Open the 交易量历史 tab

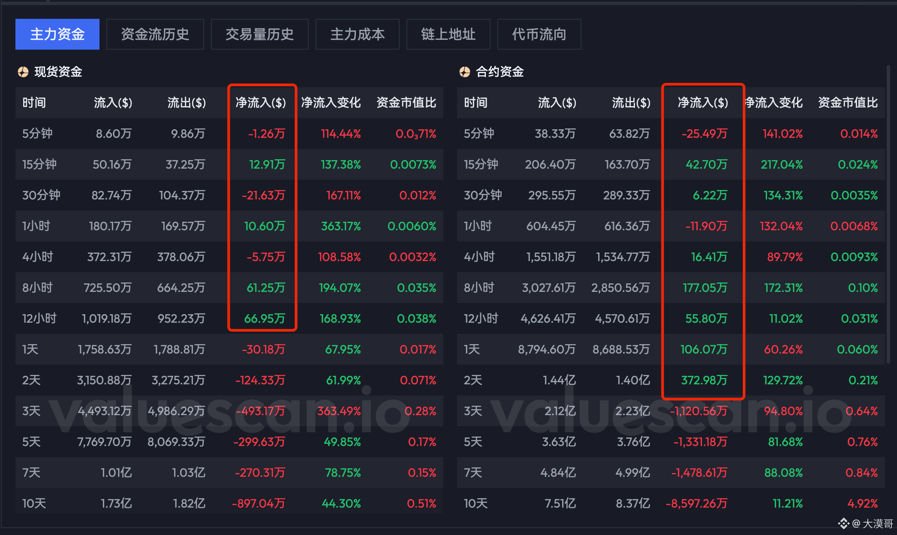(x=259, y=34)
